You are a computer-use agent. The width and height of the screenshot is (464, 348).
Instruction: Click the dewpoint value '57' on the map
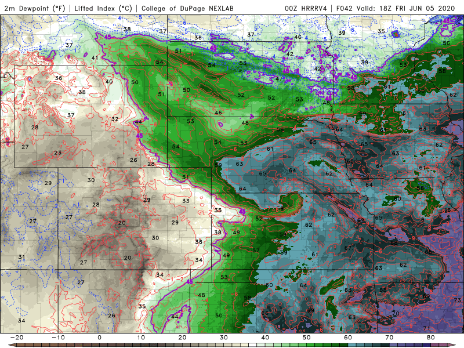pos(256,251)
